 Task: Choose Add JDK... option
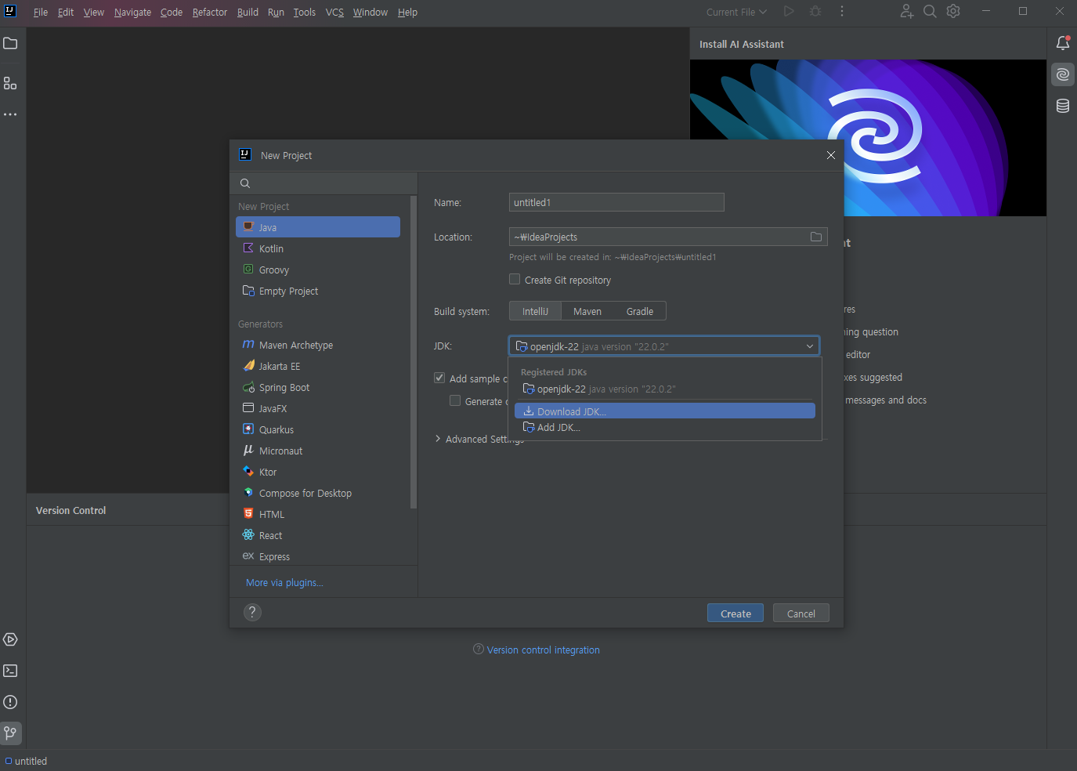click(664, 427)
